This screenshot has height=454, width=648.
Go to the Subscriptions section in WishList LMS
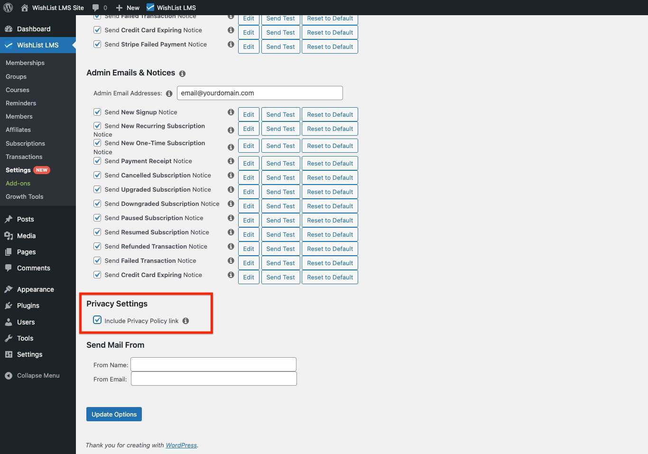(x=25, y=143)
